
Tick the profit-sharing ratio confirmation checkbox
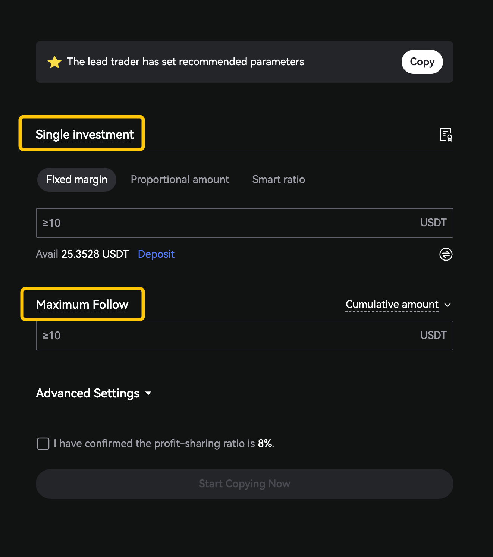[43, 444]
